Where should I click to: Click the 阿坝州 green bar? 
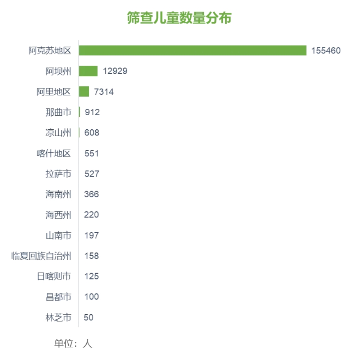pos(88,71)
